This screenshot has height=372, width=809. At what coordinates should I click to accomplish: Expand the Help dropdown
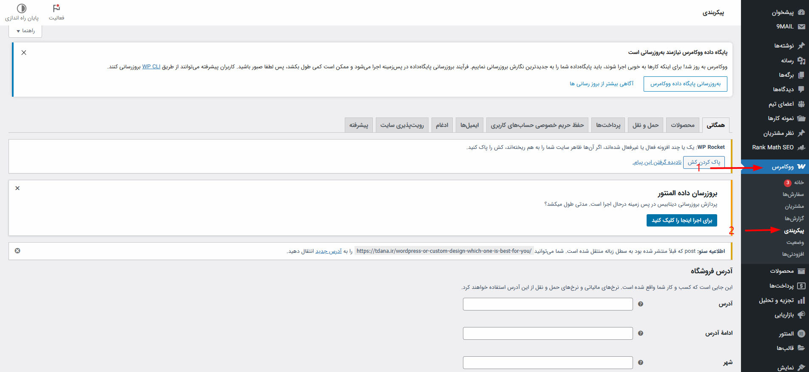tap(26, 31)
